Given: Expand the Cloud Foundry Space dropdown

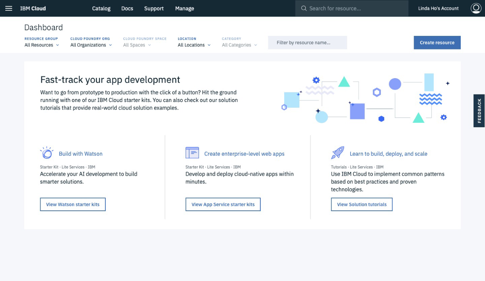Looking at the screenshot, I should [137, 45].
